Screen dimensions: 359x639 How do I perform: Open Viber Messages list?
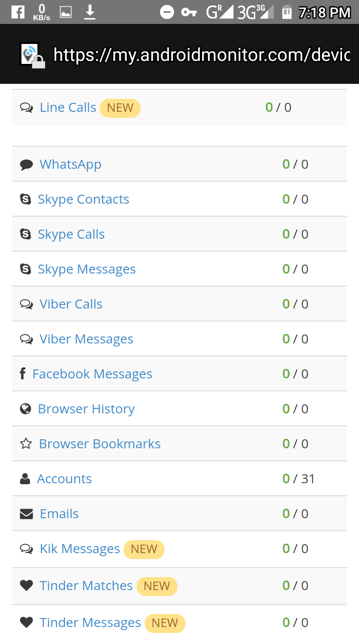click(86, 339)
